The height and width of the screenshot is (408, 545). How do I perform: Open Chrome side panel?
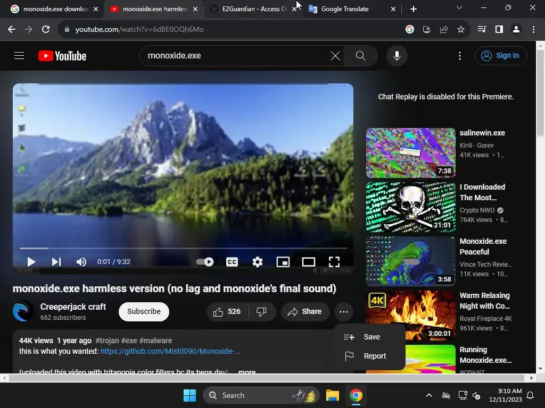(x=499, y=30)
